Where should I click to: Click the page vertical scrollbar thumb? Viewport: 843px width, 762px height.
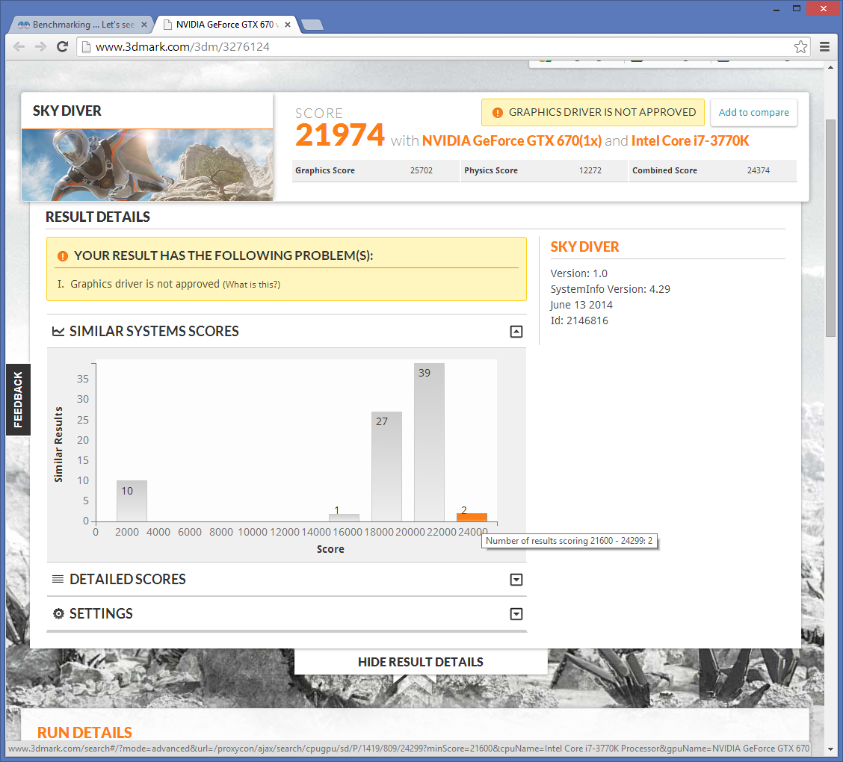(x=830, y=229)
